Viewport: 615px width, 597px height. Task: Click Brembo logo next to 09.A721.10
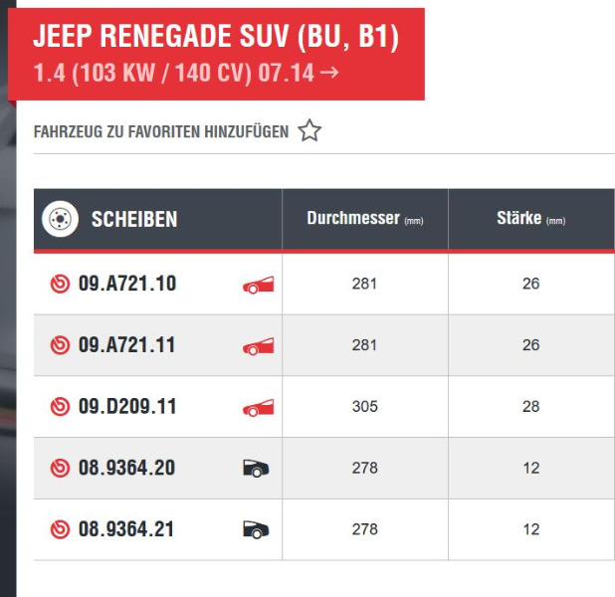point(60,285)
